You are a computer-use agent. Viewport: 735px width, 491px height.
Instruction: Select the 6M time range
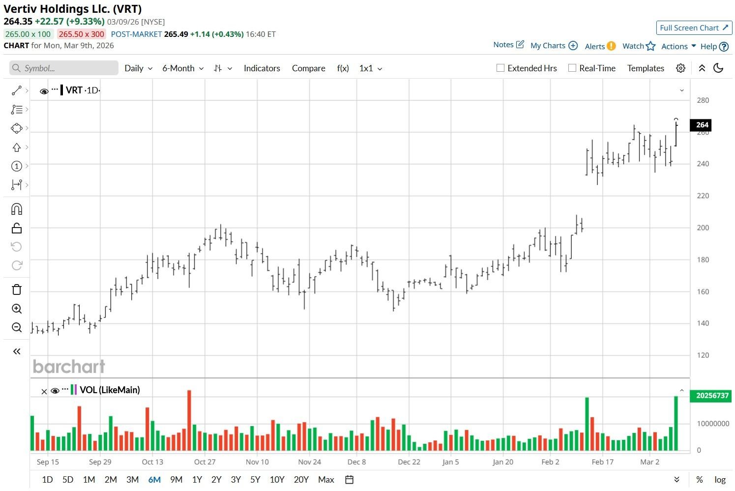point(154,480)
